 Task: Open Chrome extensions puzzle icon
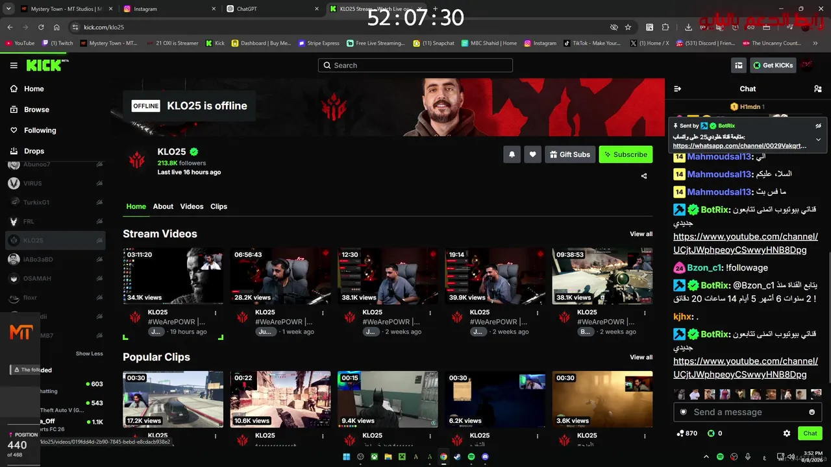coord(665,27)
